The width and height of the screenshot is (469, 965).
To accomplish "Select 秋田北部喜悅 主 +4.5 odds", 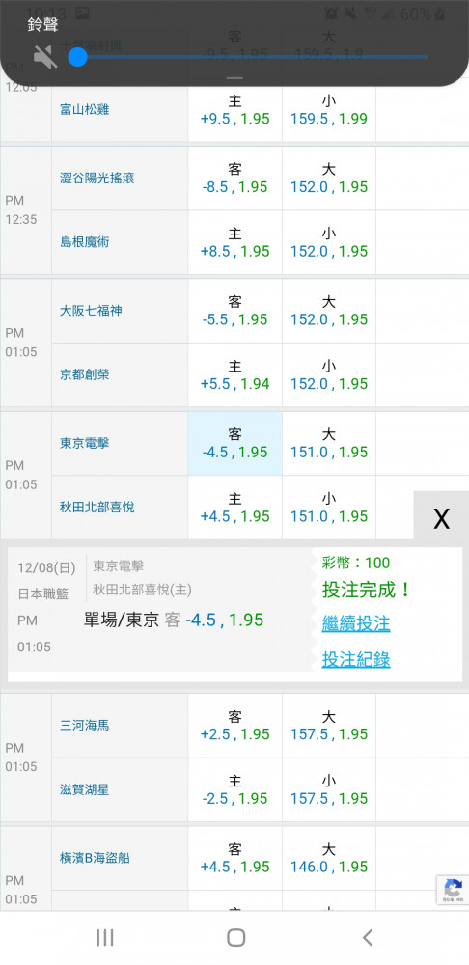I will coord(235,508).
